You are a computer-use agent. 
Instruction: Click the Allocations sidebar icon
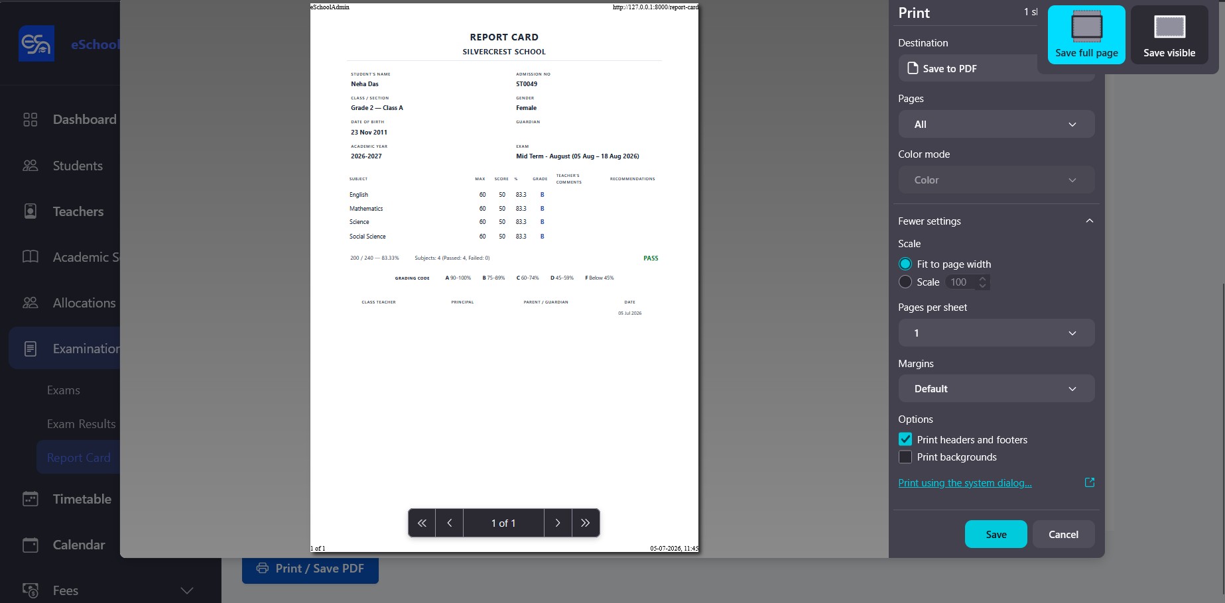pos(31,303)
